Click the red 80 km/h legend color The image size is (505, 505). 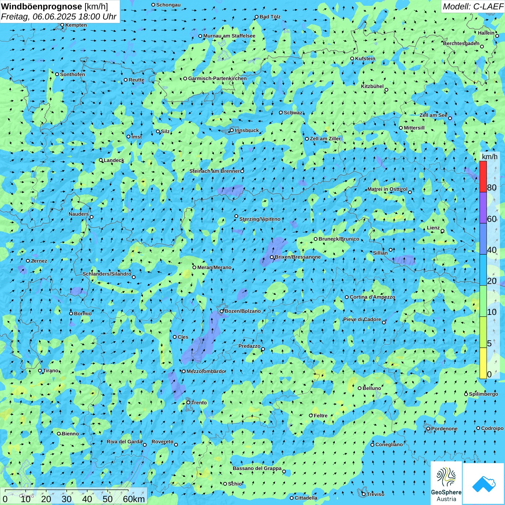[x=483, y=176]
